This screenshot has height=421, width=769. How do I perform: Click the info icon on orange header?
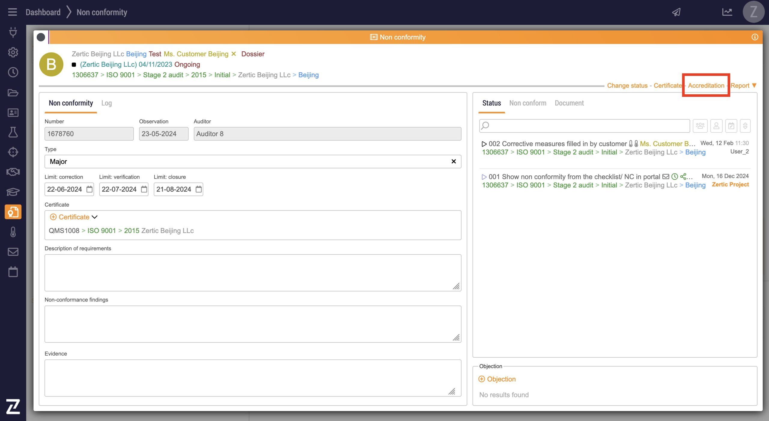(755, 37)
